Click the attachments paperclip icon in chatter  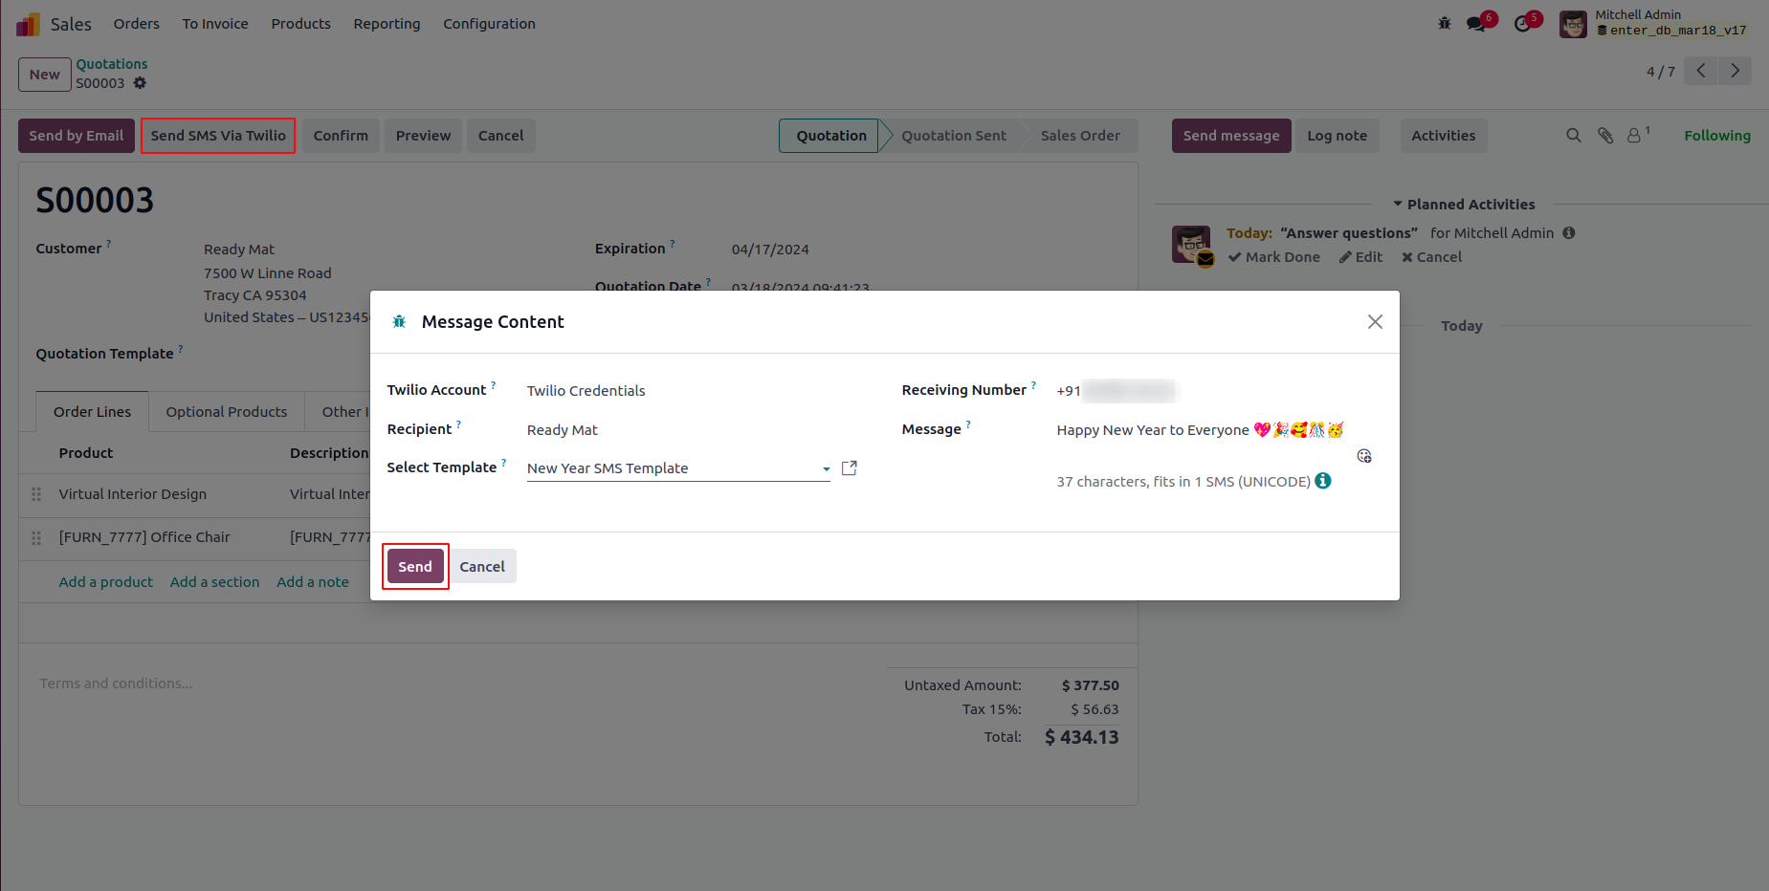pos(1605,136)
